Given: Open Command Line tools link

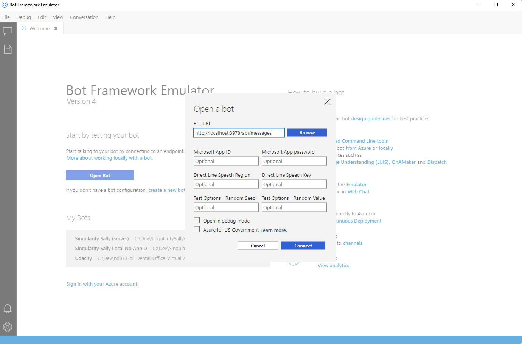Looking at the screenshot, I should click(x=362, y=141).
